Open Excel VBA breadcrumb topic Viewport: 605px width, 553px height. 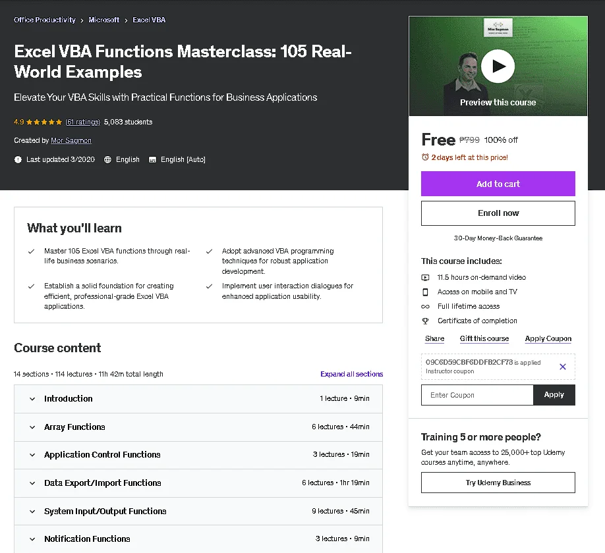point(149,20)
